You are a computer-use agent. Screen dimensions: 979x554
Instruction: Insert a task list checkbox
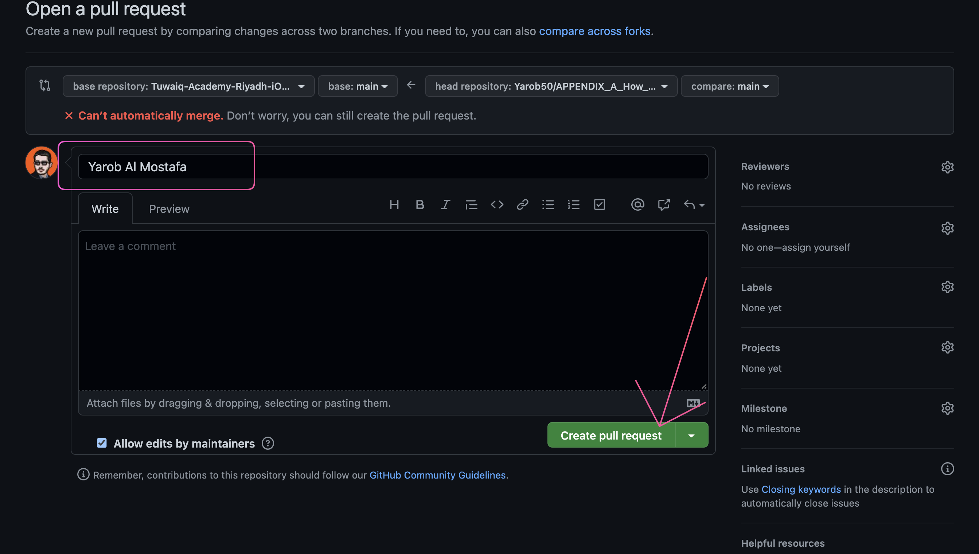point(599,204)
